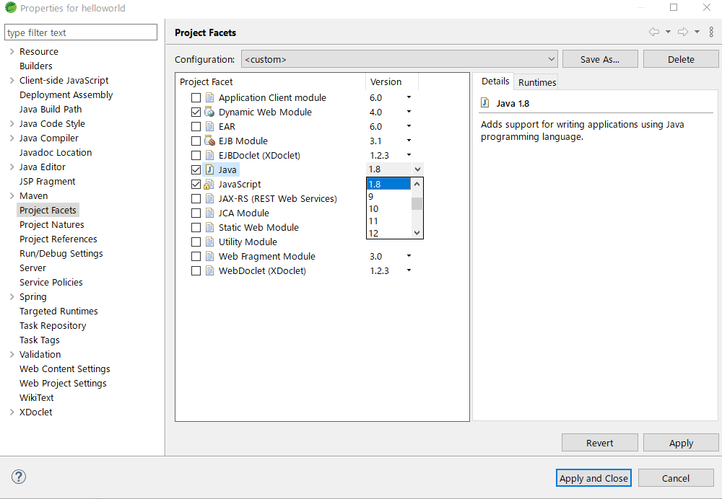This screenshot has width=722, height=499.
Task: Open the Dynamic Web Module version dropdown
Action: pos(409,112)
